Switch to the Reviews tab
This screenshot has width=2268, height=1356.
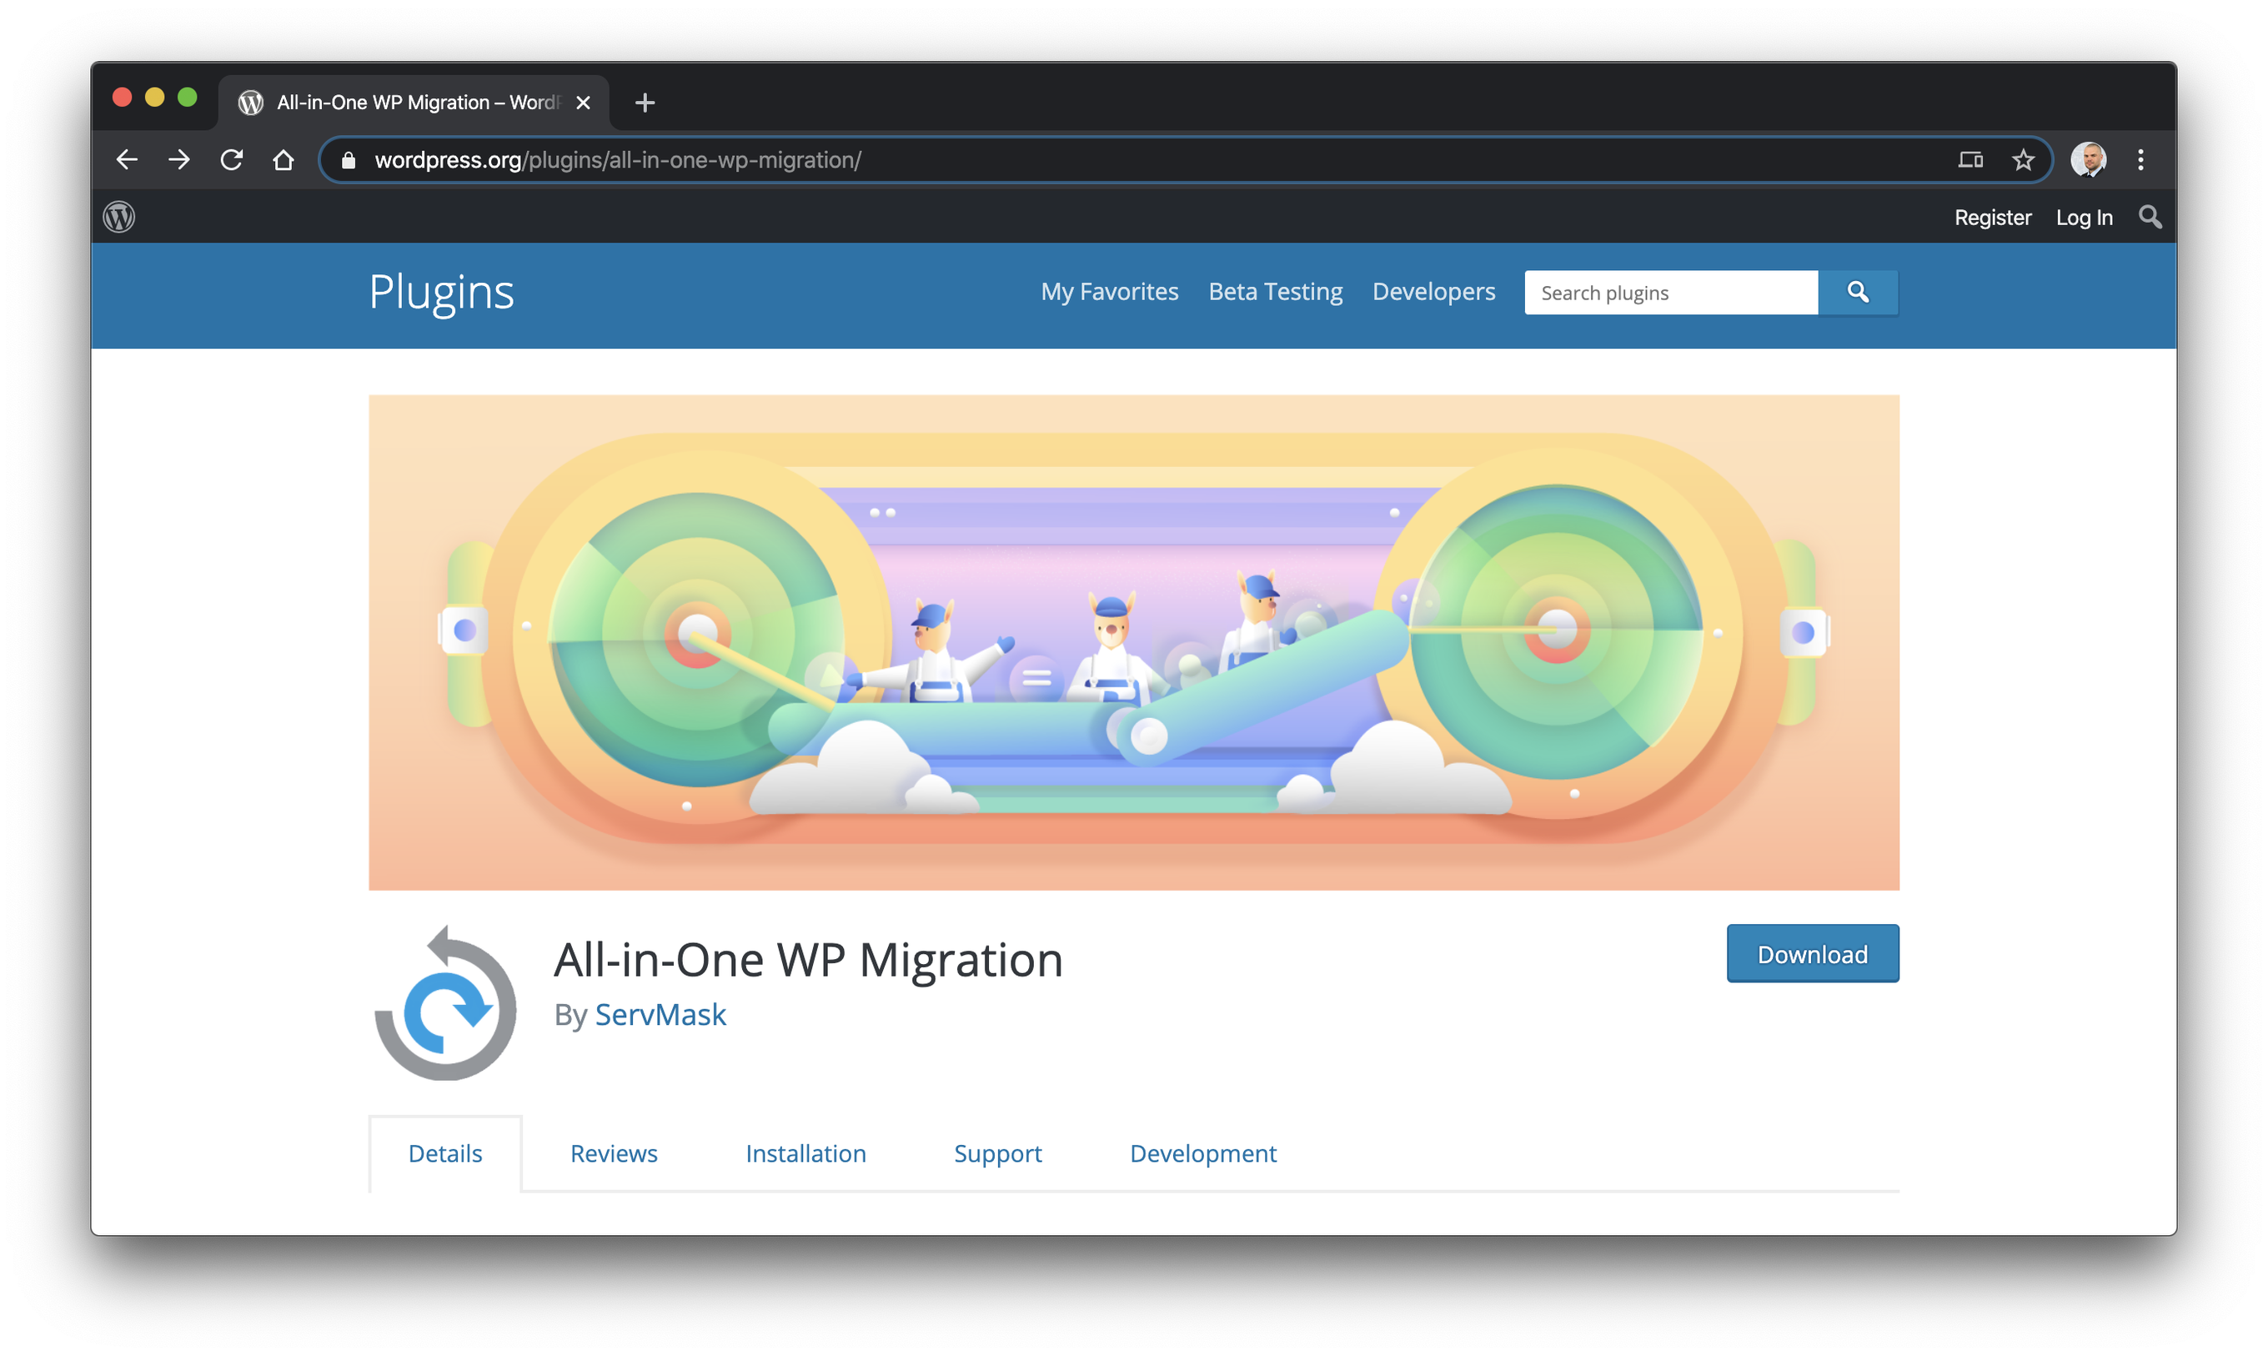click(614, 1153)
